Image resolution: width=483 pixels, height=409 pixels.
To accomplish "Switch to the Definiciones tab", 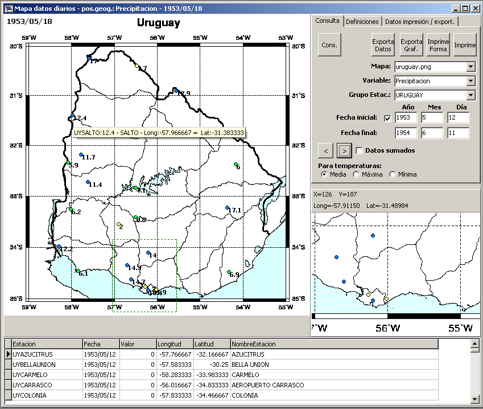I will tap(362, 22).
